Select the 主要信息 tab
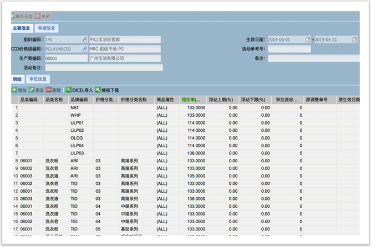This screenshot has height=247, width=371. pyautogui.click(x=21, y=28)
